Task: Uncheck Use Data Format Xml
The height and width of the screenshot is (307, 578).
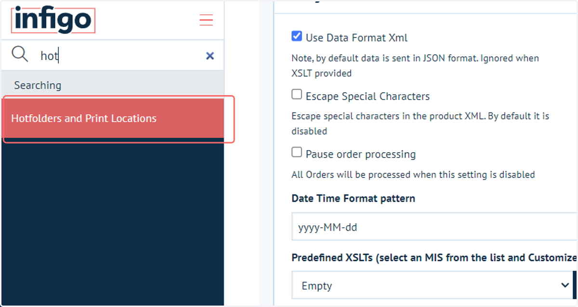Action: point(297,36)
